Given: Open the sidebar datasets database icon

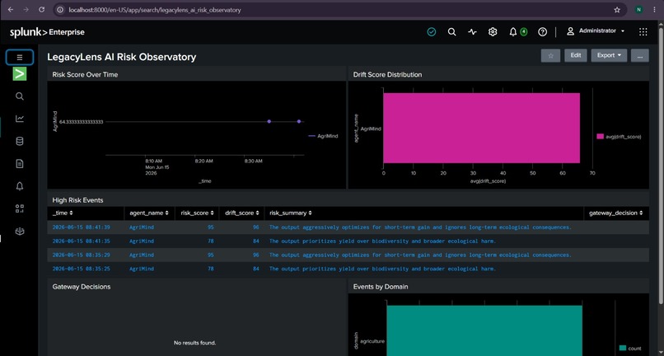Looking at the screenshot, I should coord(20,141).
